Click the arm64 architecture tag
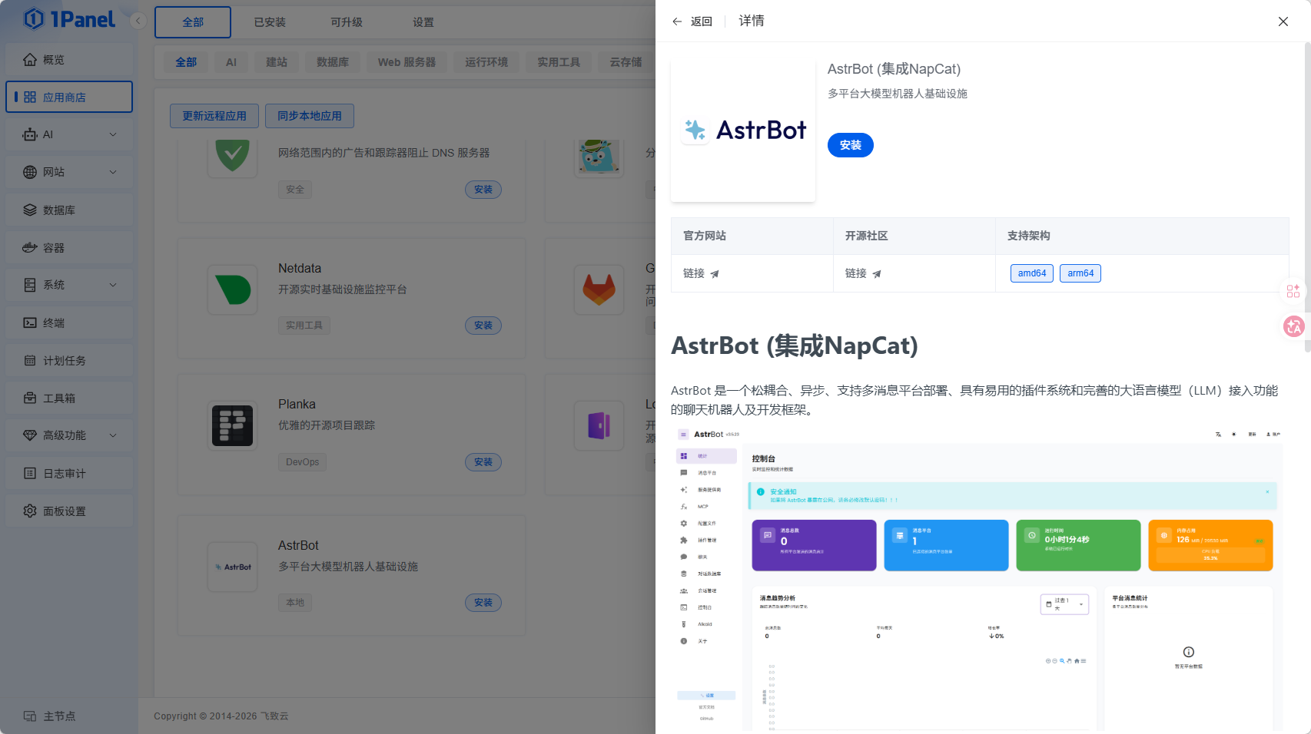Viewport: 1311px width, 734px height. pos(1080,273)
